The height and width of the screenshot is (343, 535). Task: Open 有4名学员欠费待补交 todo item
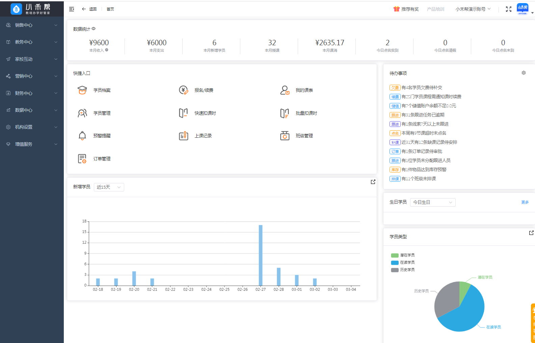[416, 87]
